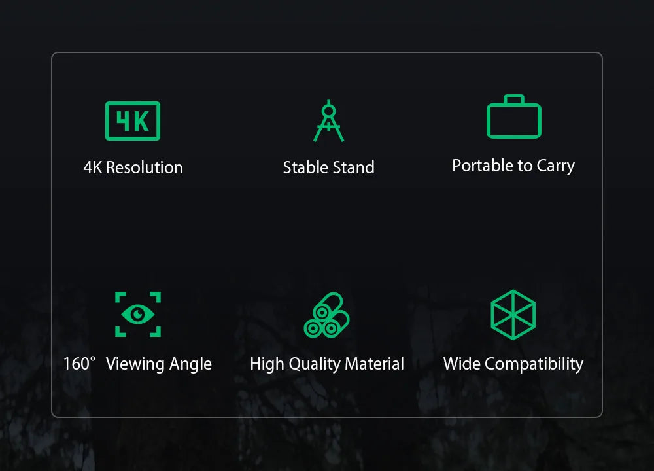The height and width of the screenshot is (471, 654).
Task: Select the Stable Stand text label
Action: [x=329, y=167]
